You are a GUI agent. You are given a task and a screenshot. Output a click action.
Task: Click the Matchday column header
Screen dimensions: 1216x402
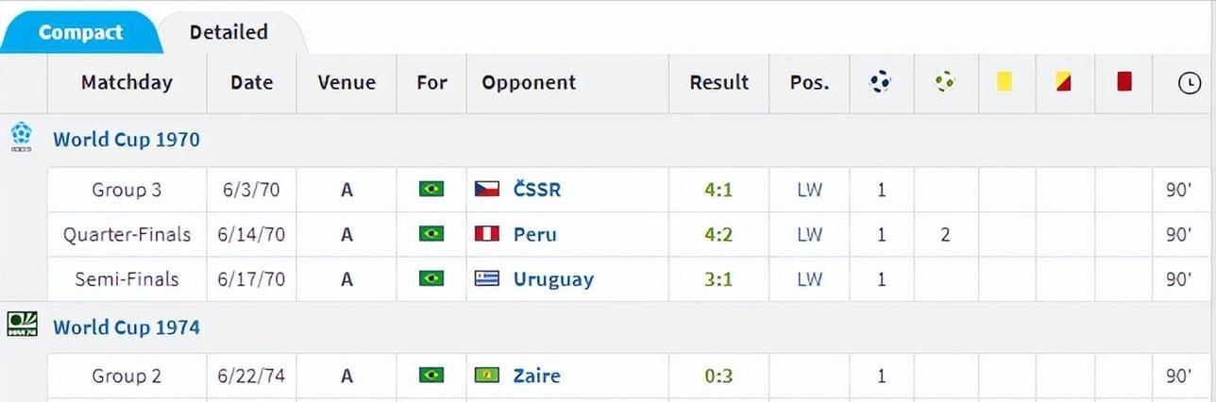coord(127,82)
